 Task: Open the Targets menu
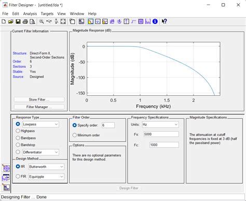(x=47, y=13)
